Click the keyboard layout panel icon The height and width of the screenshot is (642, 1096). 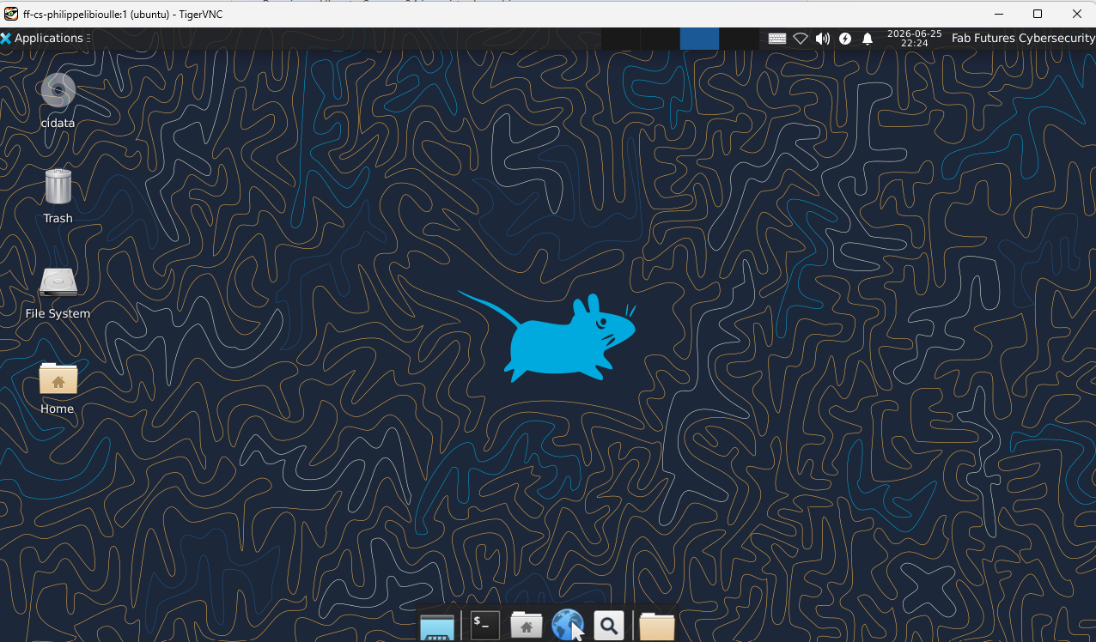click(x=777, y=38)
